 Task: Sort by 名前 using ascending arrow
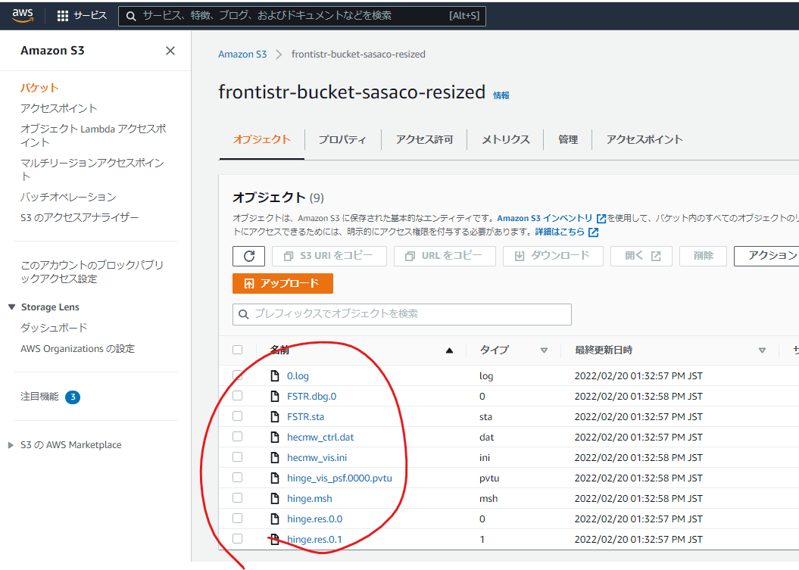pos(449,350)
